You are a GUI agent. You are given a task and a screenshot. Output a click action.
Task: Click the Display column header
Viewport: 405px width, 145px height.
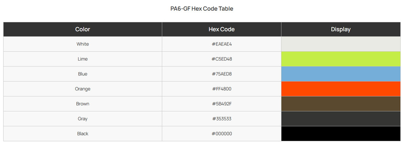[x=341, y=29]
